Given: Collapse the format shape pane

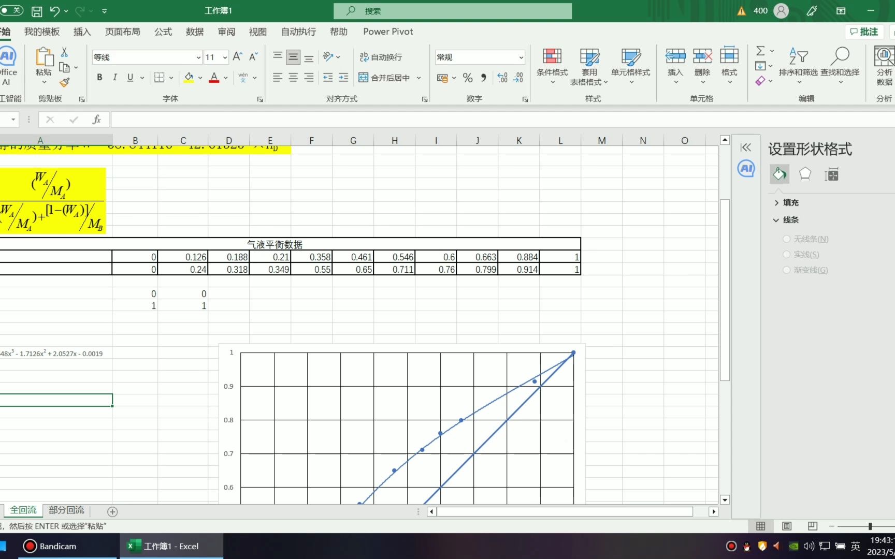Looking at the screenshot, I should click(x=746, y=148).
